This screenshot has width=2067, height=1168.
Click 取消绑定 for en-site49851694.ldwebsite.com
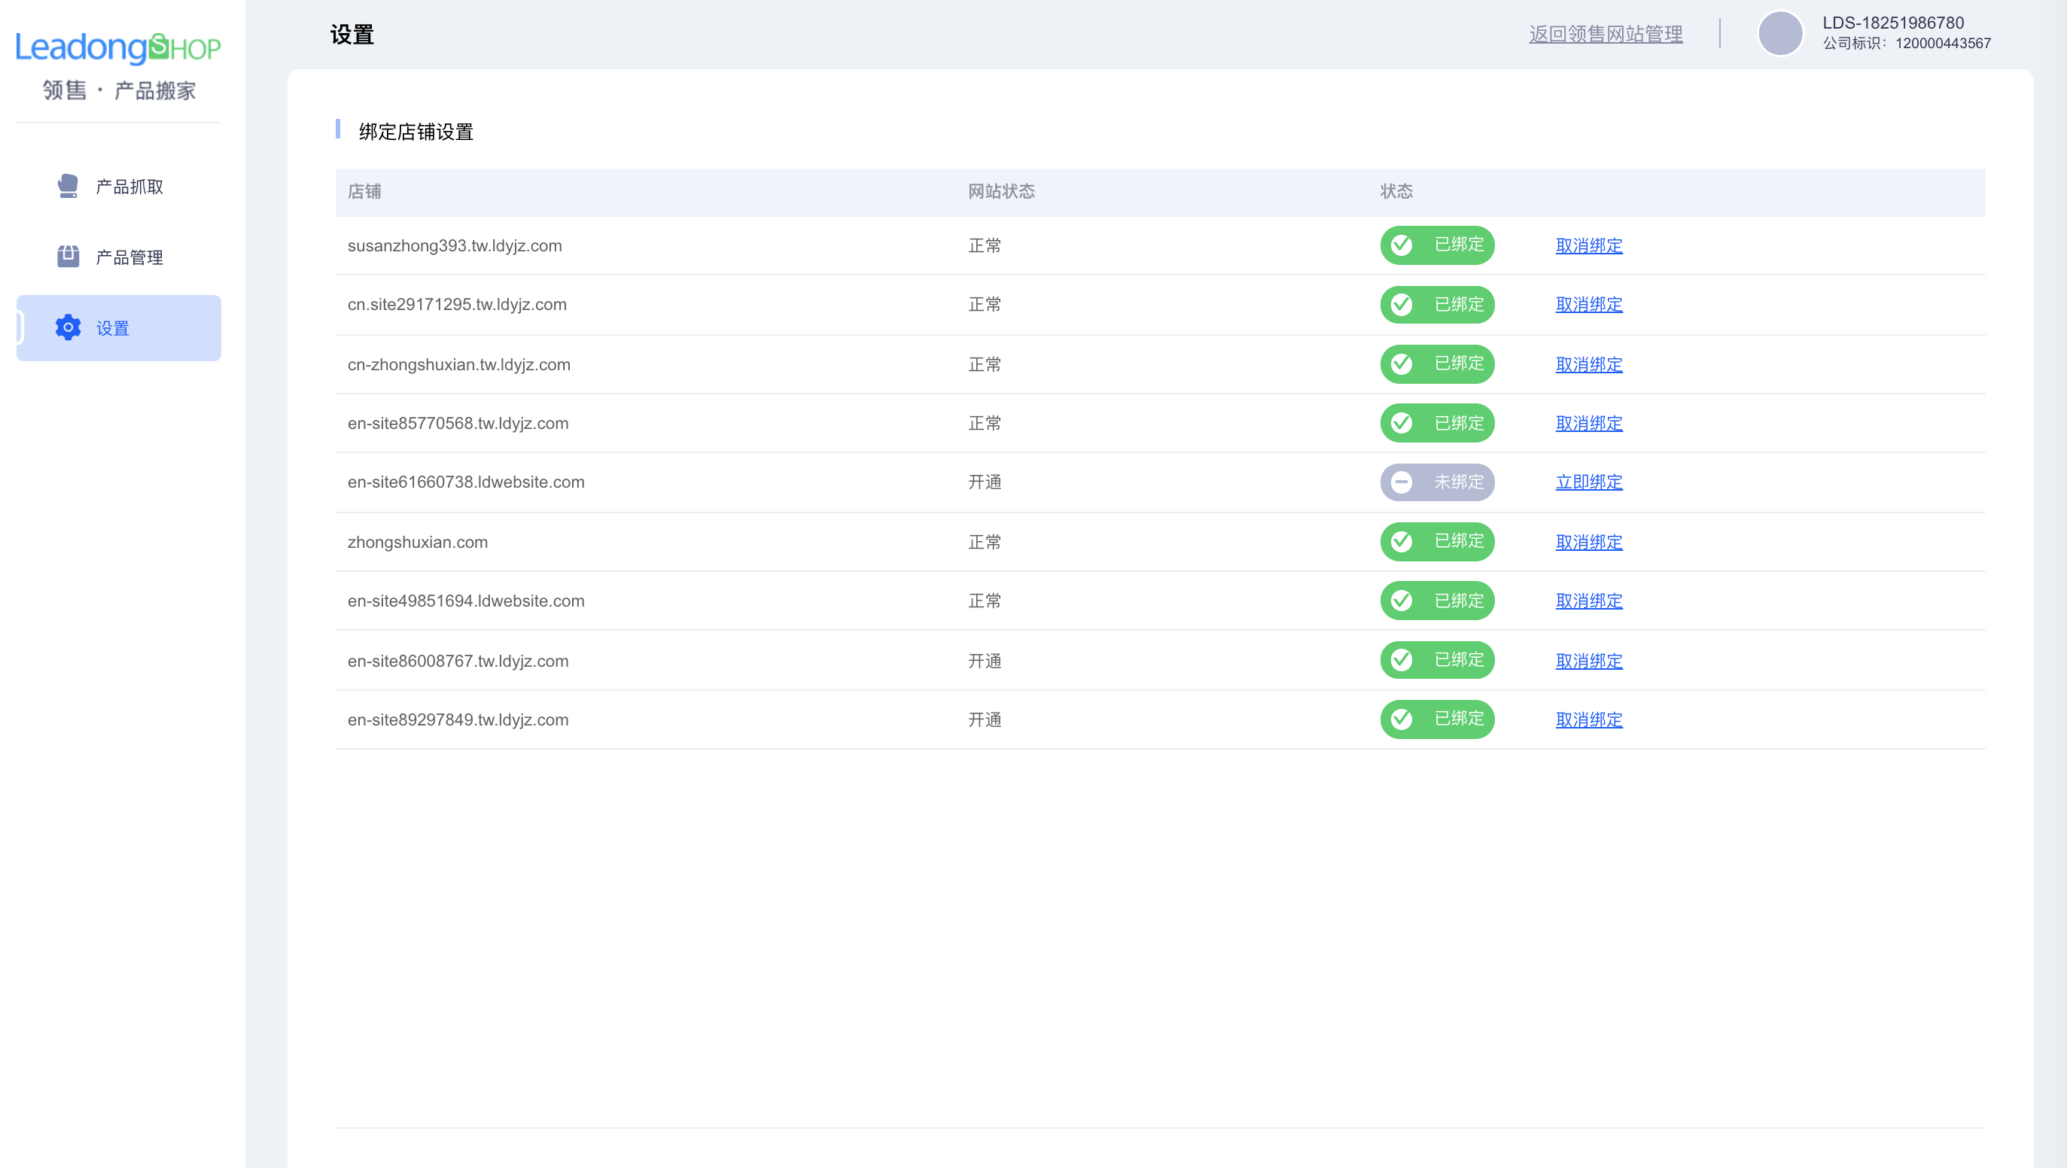[1589, 601]
